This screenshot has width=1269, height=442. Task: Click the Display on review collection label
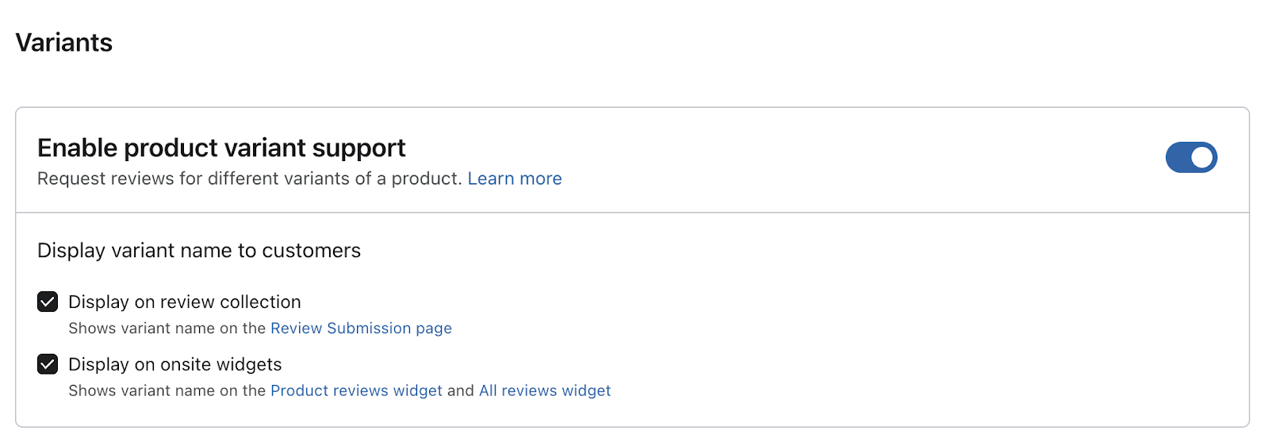[184, 302]
